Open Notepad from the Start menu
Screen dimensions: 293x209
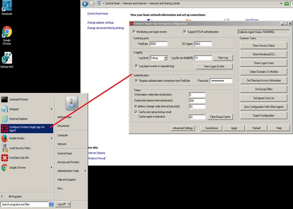coord(27,109)
